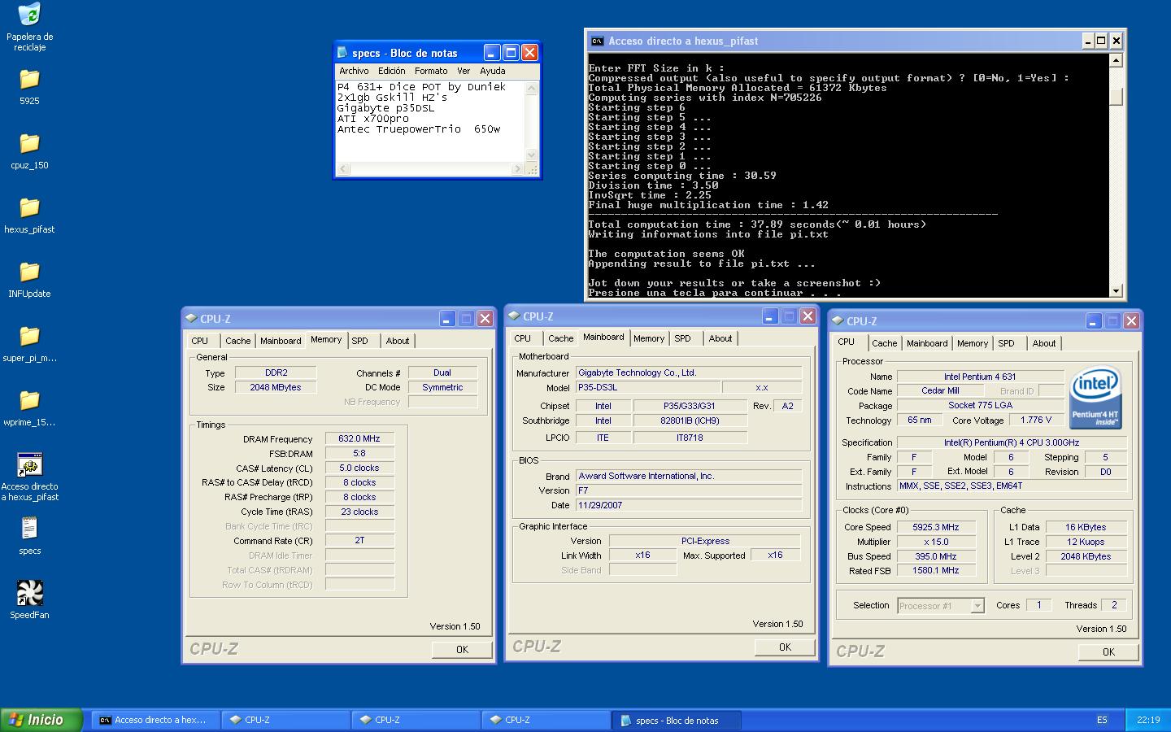Activate the third CPU-Z taskbar button

pyautogui.click(x=546, y=720)
